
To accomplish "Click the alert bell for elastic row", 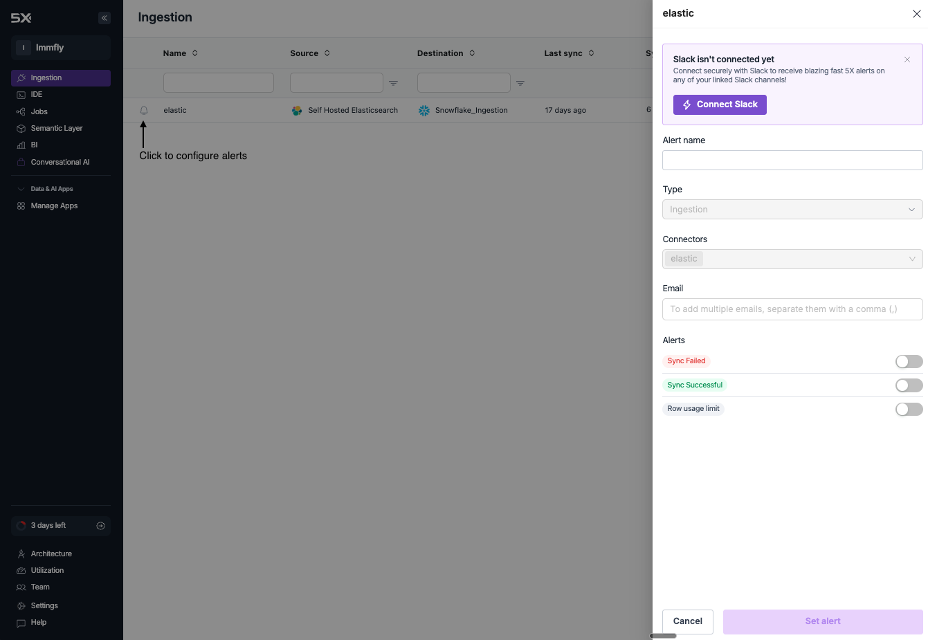I will tap(144, 110).
